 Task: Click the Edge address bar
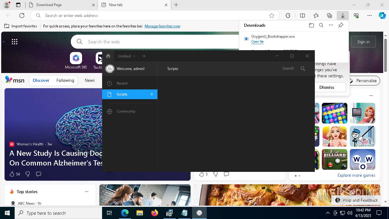coord(155,16)
